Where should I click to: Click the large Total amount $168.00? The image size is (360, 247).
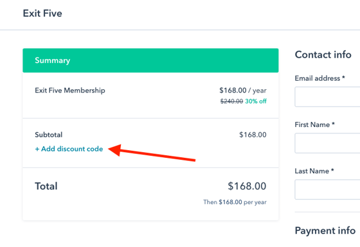247,186
